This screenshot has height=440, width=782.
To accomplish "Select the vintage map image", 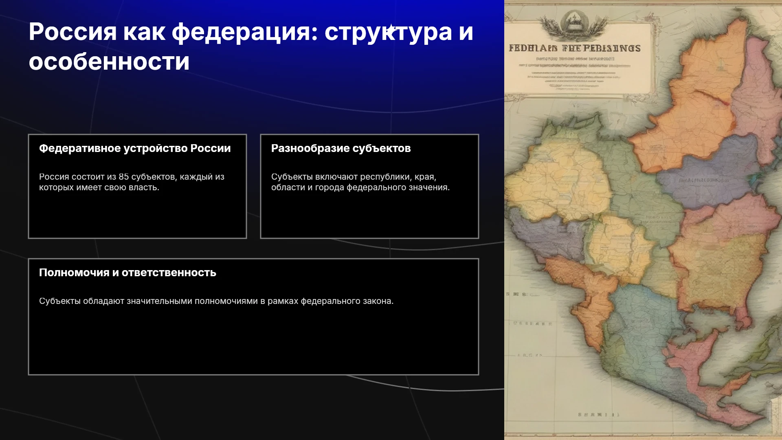I will 643,220.
